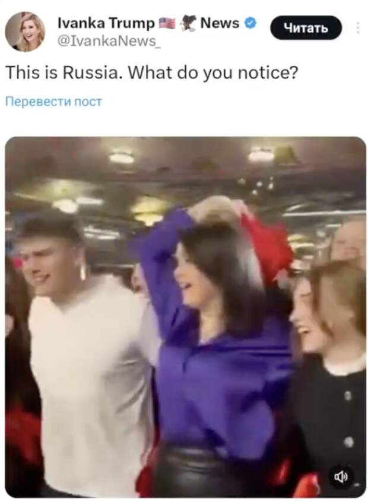The height and width of the screenshot is (502, 368).
Task: Mute video using the speaker icon
Action: coord(341,477)
